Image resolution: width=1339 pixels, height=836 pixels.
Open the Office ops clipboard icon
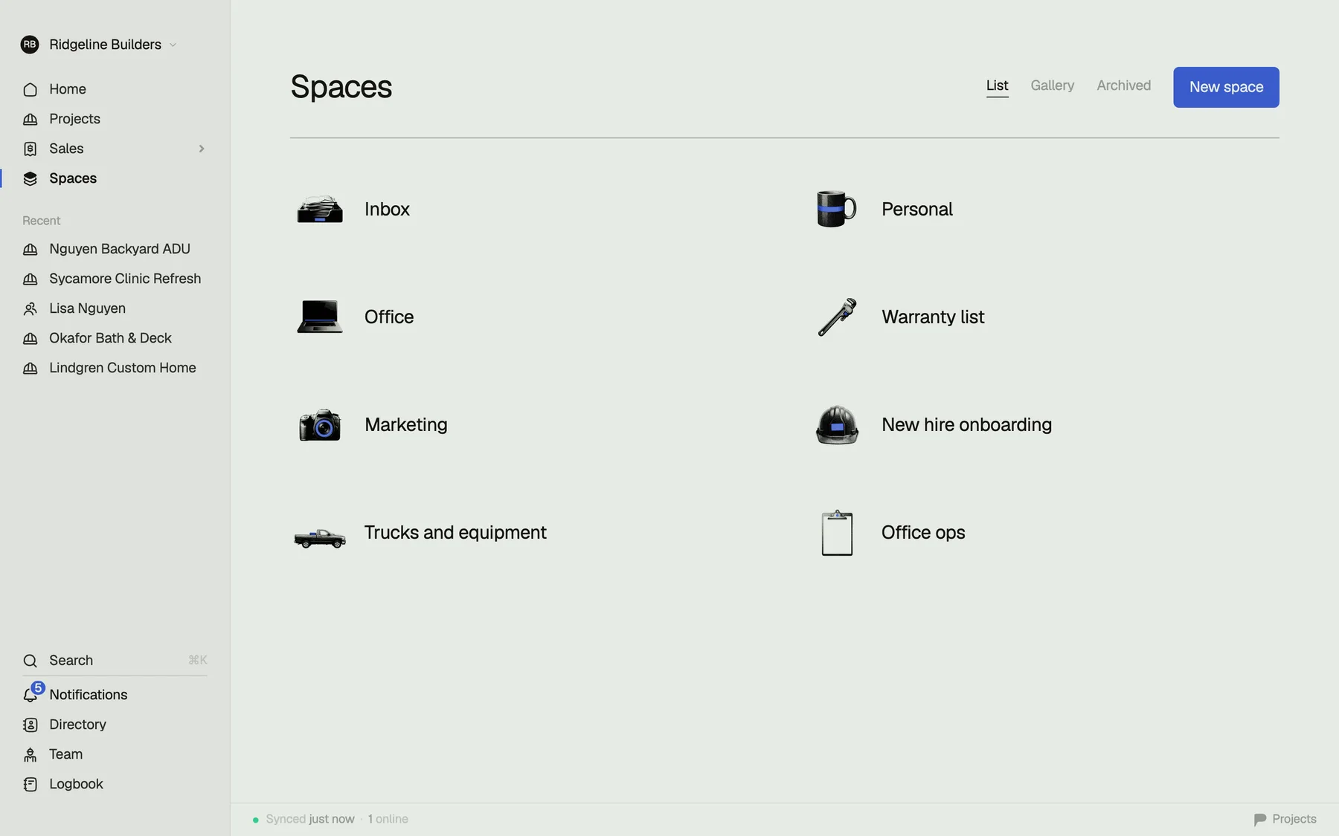[x=837, y=533]
